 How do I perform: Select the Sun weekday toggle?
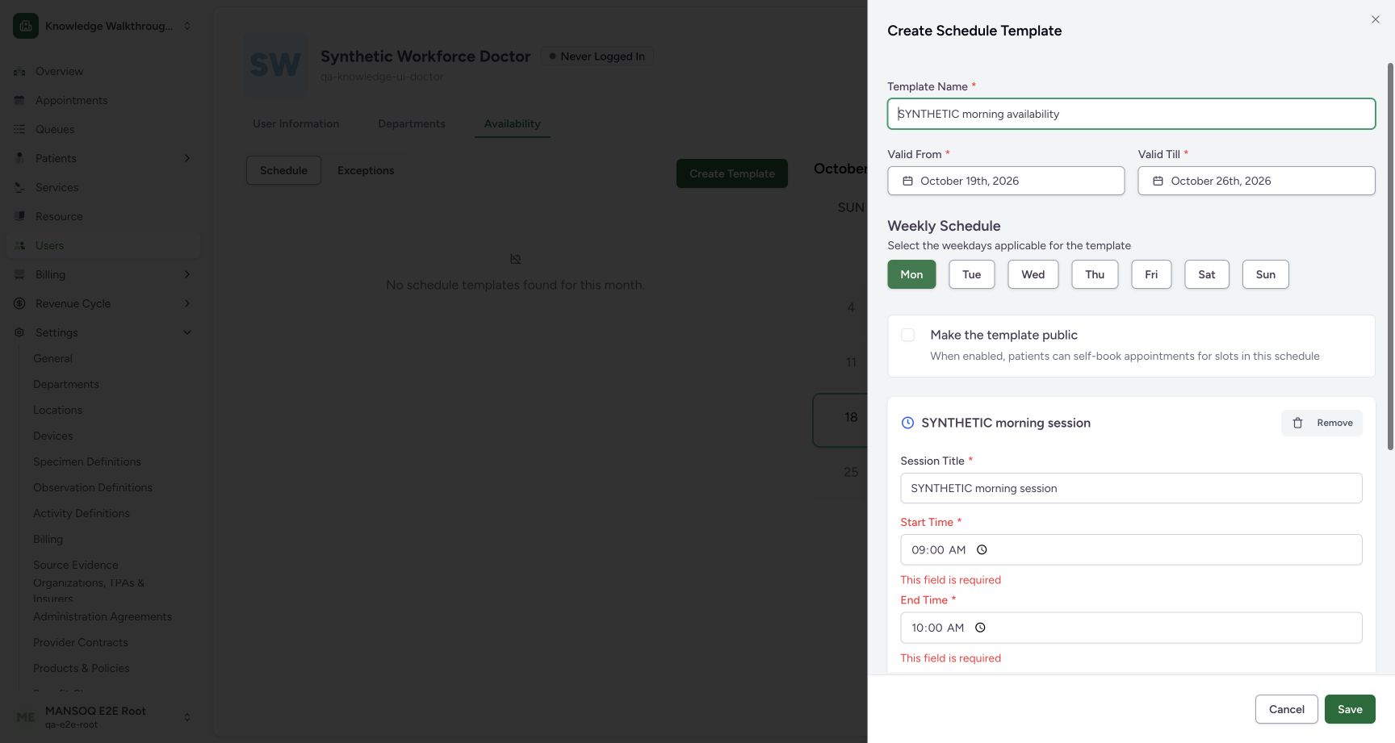(x=1265, y=274)
